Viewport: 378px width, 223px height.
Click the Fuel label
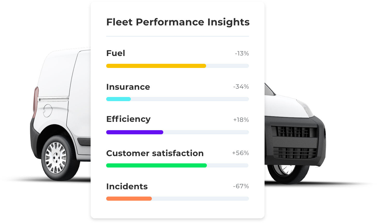116,53
